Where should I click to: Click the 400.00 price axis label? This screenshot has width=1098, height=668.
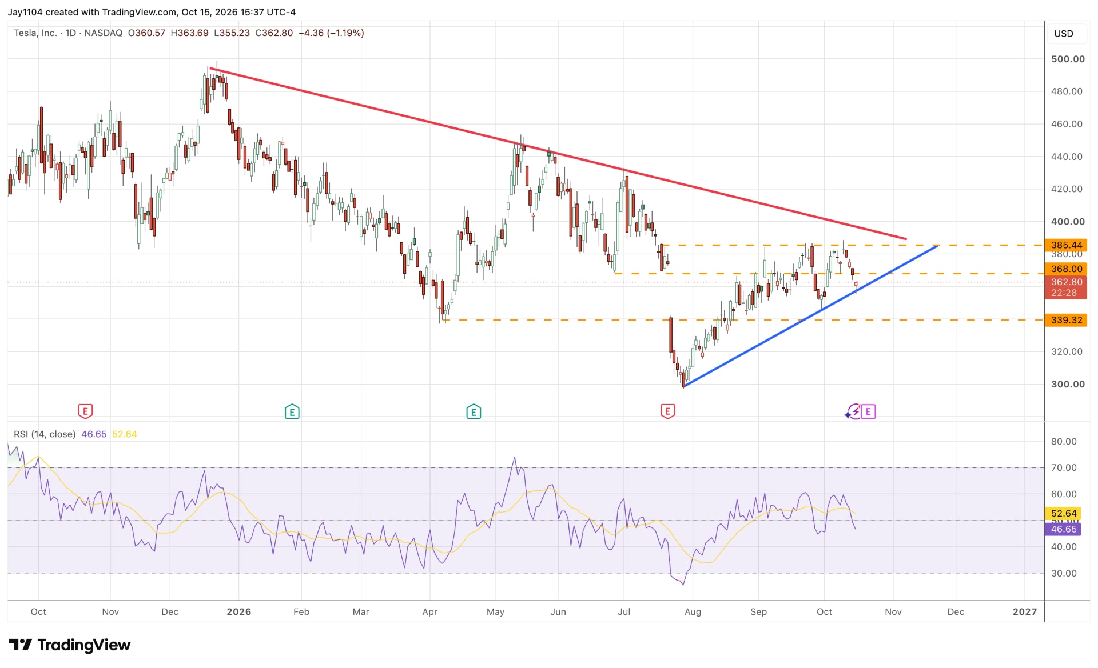coord(1067,221)
